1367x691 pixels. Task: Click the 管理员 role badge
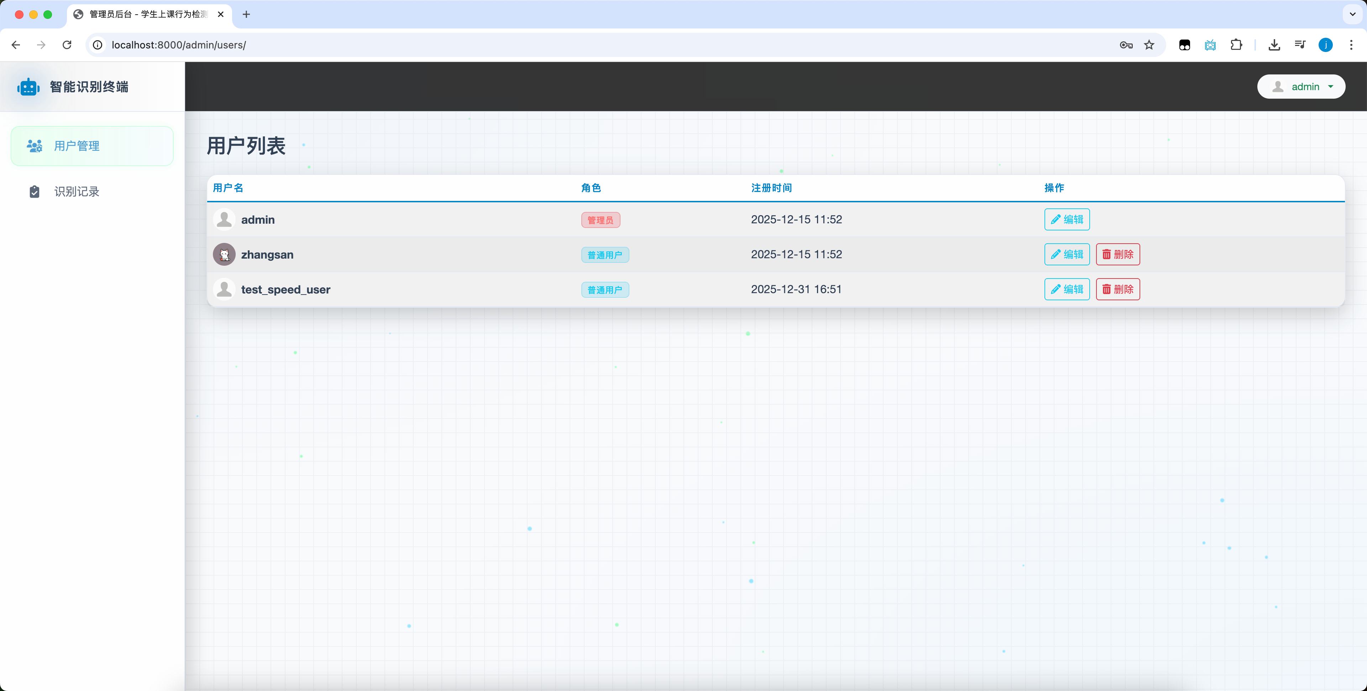600,220
